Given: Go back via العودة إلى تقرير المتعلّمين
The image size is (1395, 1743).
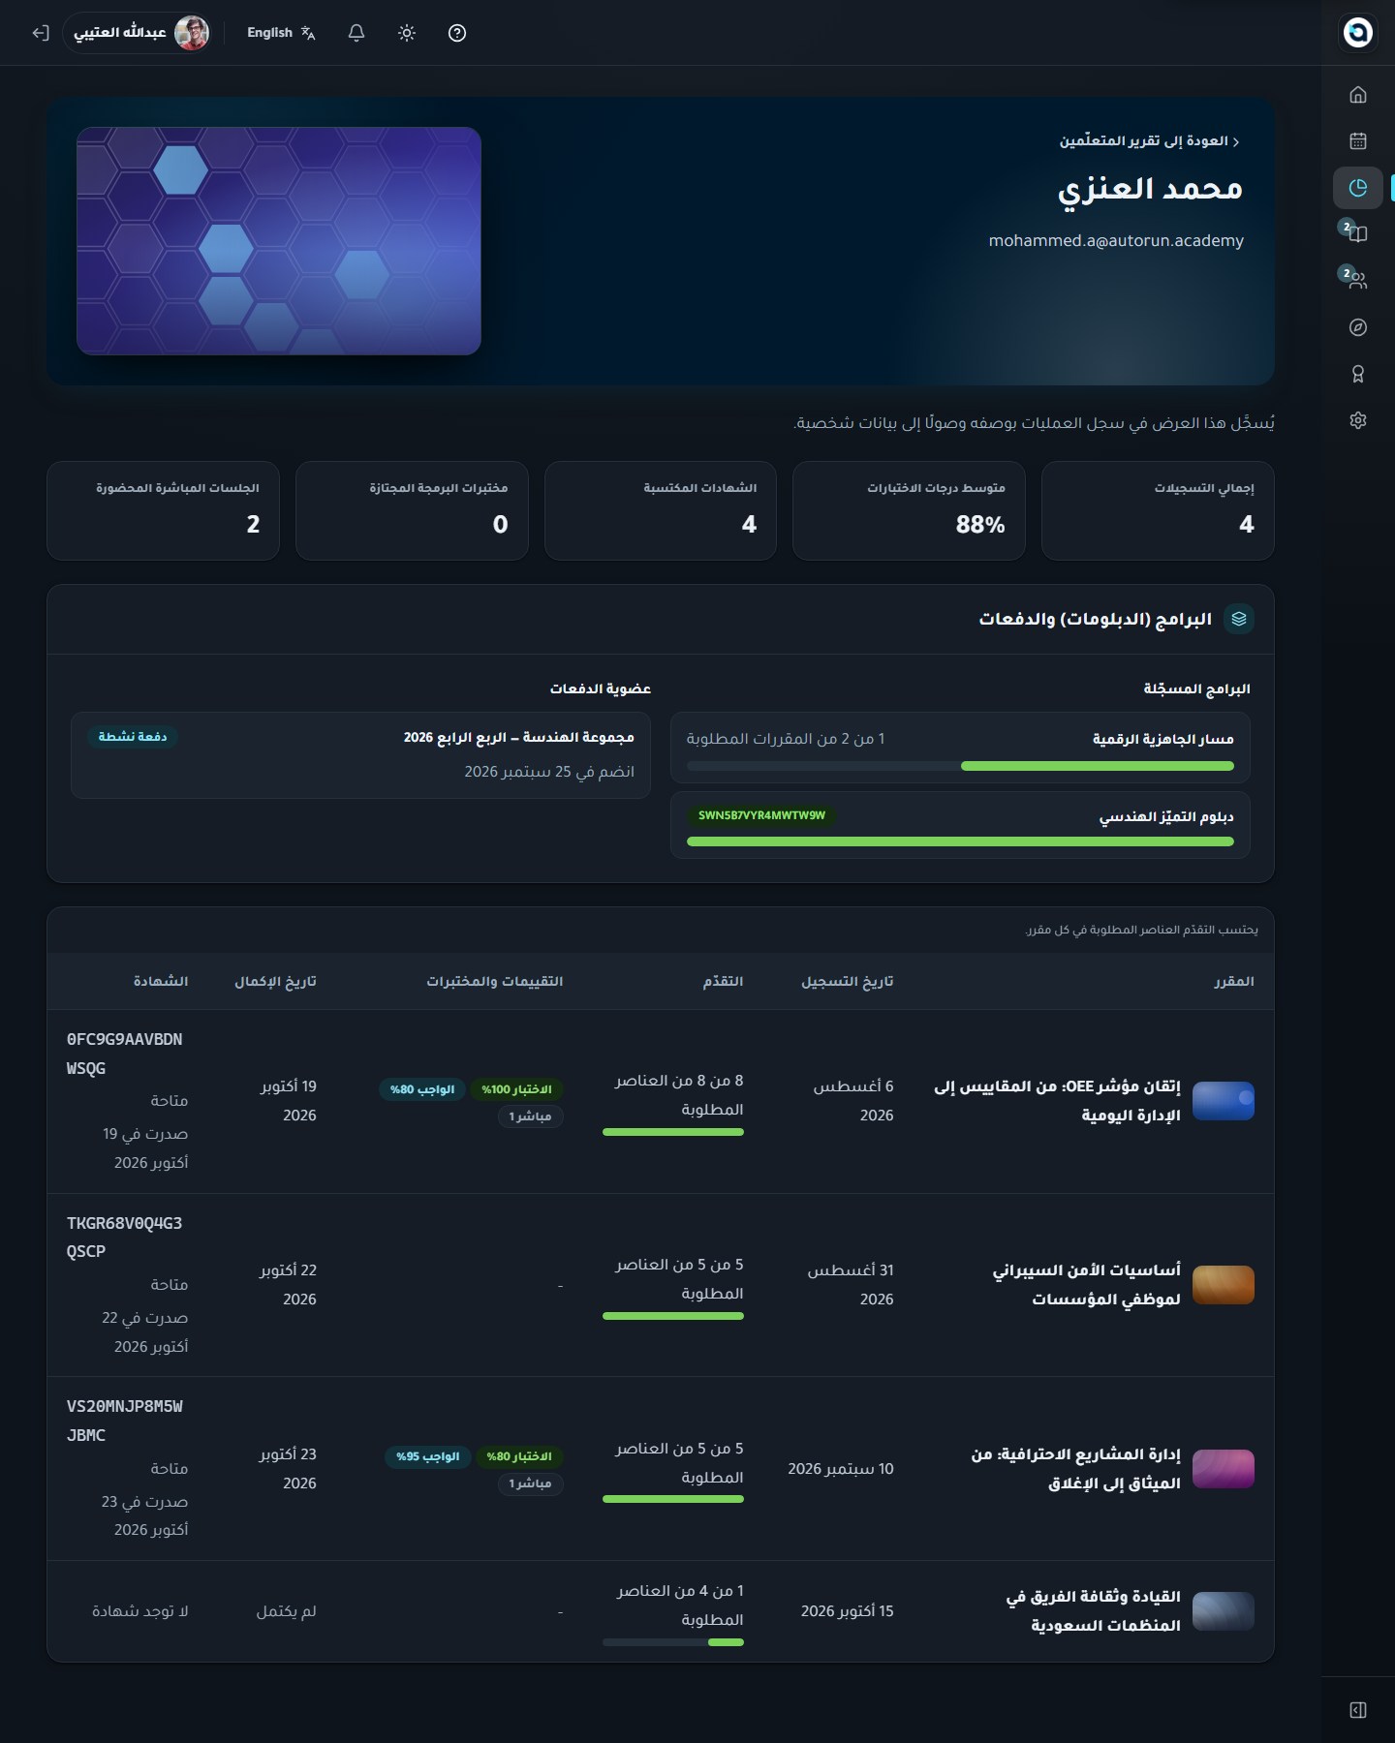Looking at the screenshot, I should (1150, 141).
